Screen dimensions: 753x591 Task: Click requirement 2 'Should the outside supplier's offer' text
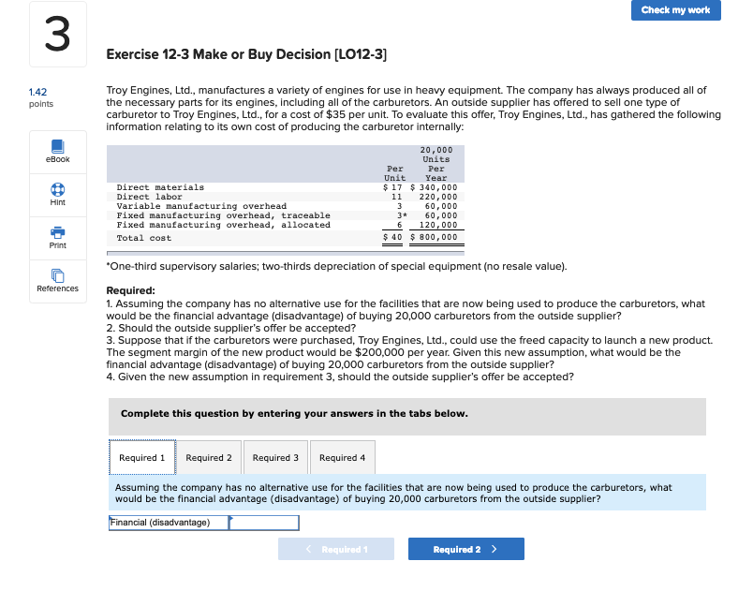tap(231, 328)
